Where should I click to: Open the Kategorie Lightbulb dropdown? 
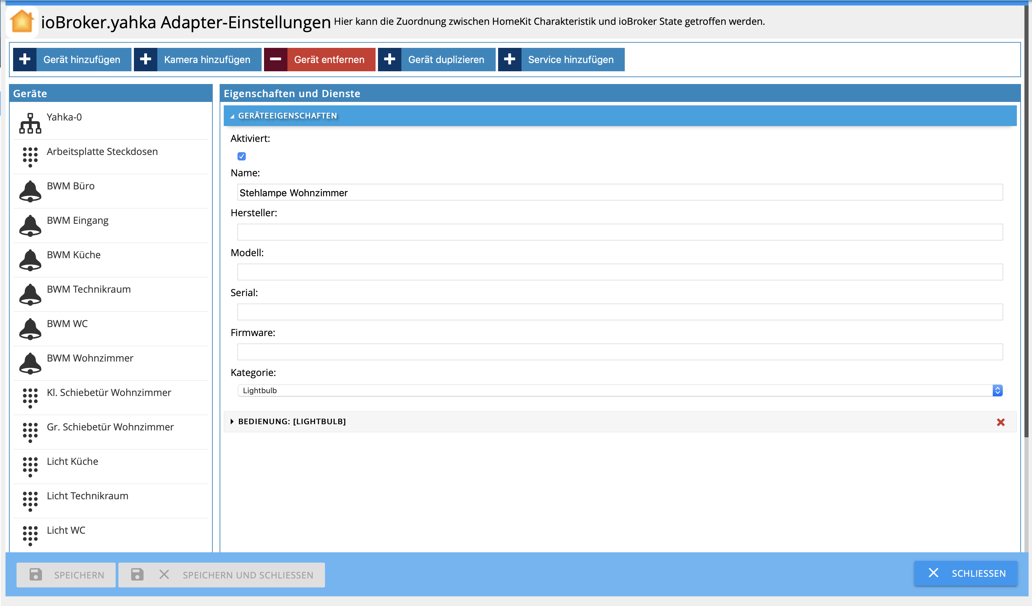point(620,390)
